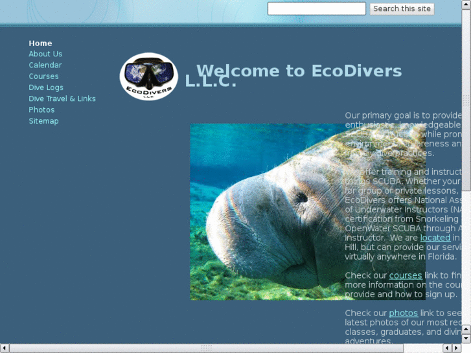The width and height of the screenshot is (471, 353).
Task: Click the vertical scrollbar down arrow at bottom
Action: coord(466,339)
